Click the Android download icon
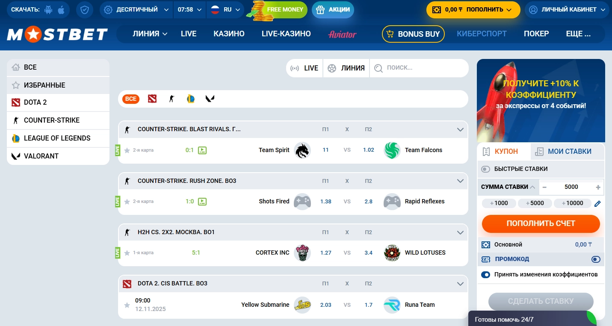 48,9
